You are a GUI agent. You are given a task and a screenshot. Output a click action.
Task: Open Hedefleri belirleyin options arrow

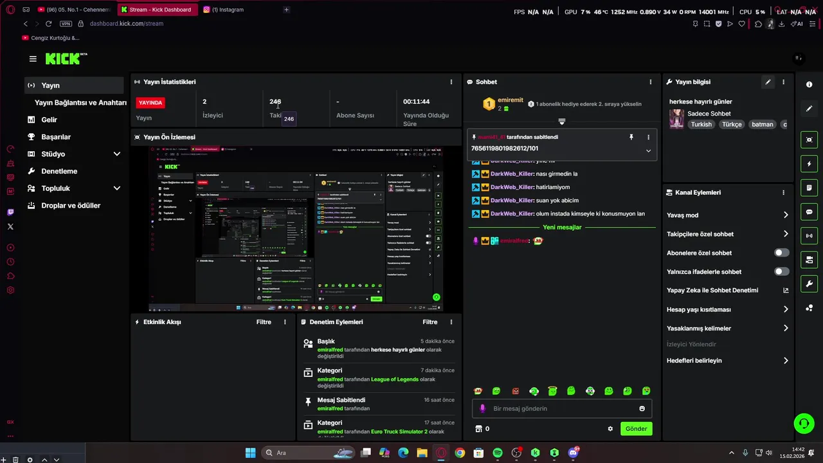coord(786,361)
